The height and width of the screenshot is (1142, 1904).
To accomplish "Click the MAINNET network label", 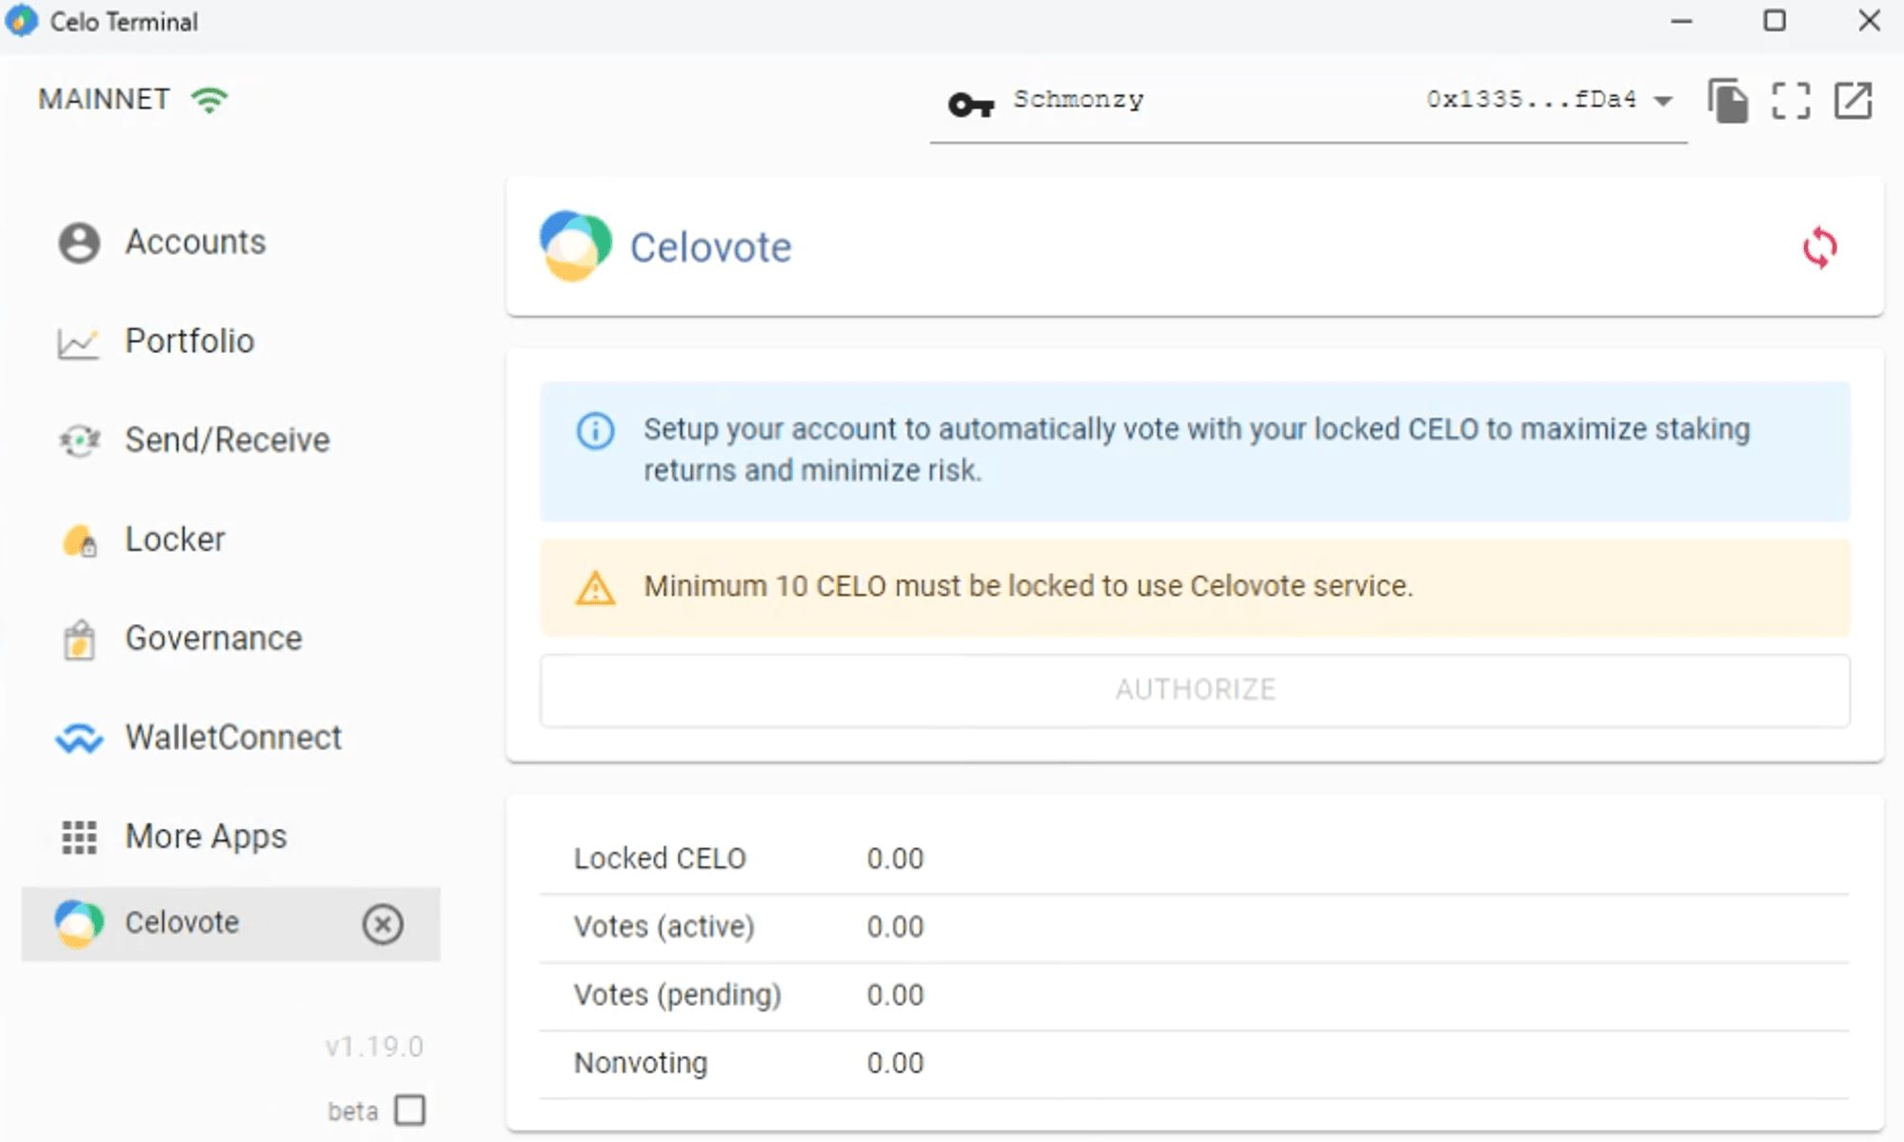I will [104, 99].
